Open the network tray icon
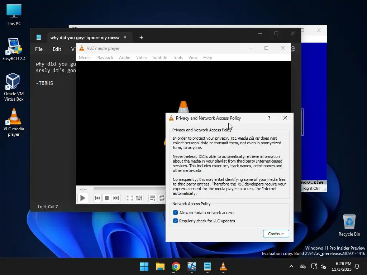 pos(314,266)
